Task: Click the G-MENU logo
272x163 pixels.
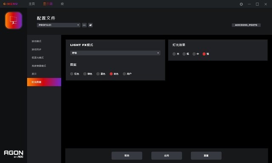Action: [x=10, y=4]
